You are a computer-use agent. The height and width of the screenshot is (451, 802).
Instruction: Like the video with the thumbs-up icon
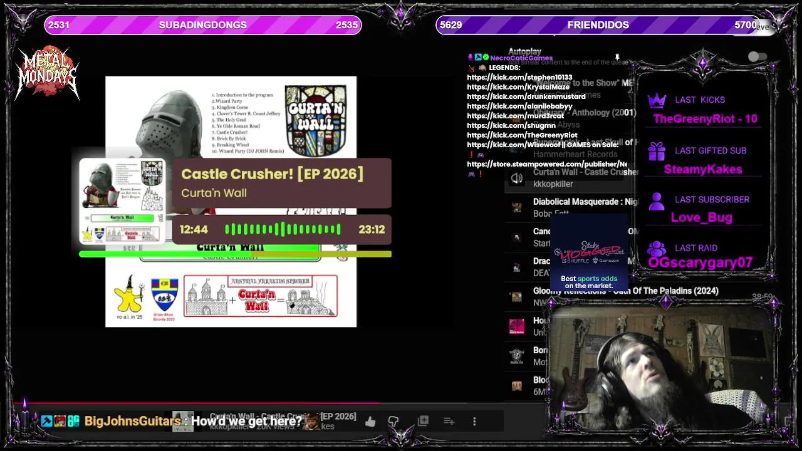tap(370, 422)
